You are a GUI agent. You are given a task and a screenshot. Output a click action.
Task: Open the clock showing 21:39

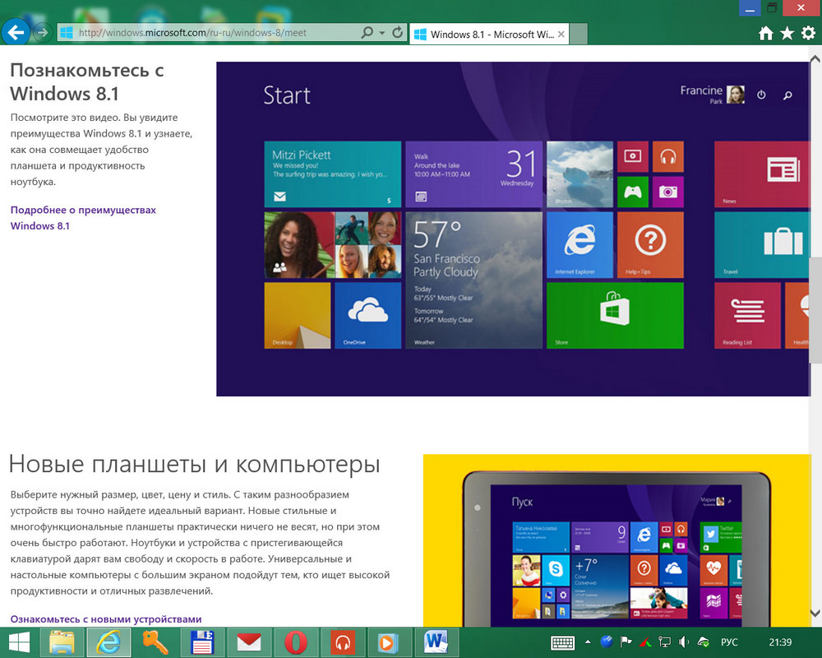(780, 642)
